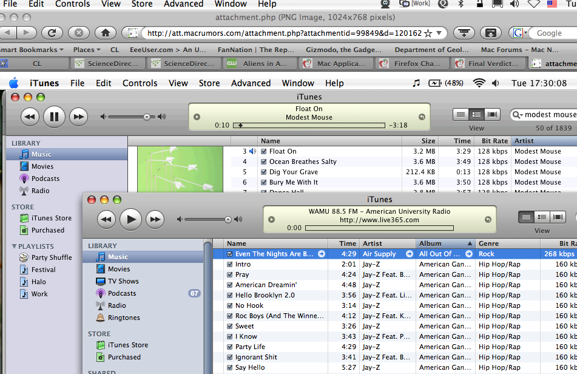The height and width of the screenshot is (374, 577).
Task: Click the modest mouse search field
Action: coord(544,115)
